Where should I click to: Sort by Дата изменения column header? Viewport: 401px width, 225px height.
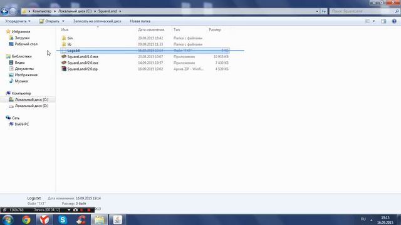151,29
